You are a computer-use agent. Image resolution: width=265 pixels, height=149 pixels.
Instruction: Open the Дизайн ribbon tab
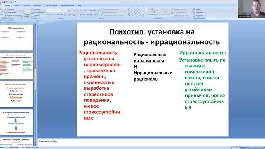(26, 5)
